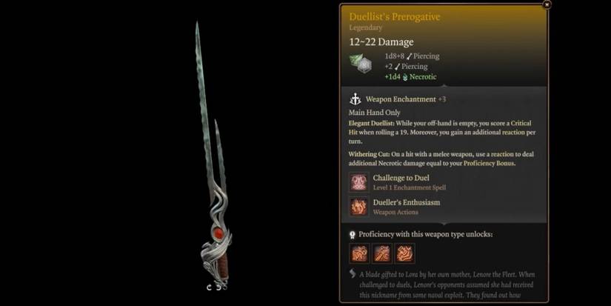This screenshot has width=611, height=306.
Task: Close the item tooltip with X button
Action: (547, 4)
